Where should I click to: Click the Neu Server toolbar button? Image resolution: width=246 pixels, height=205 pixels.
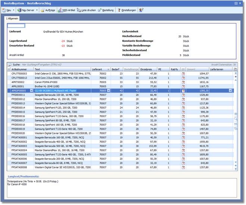click(27, 10)
